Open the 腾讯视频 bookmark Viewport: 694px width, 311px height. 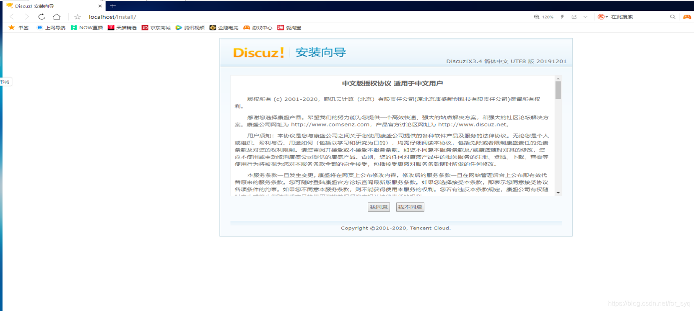(x=190, y=28)
